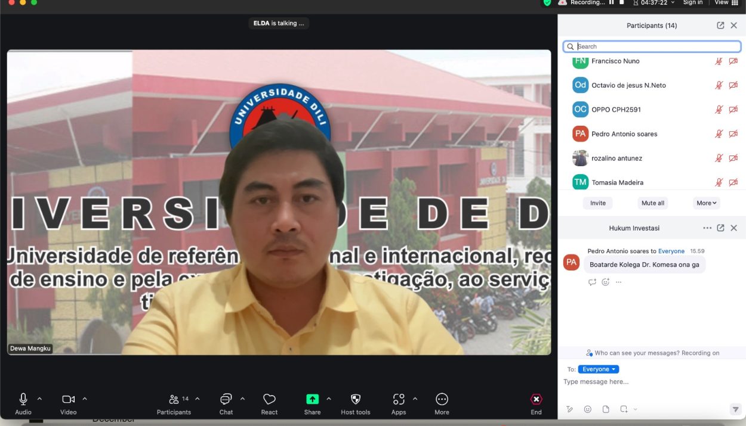
Task: Open the View menu in the menu bar
Action: tap(723, 2)
